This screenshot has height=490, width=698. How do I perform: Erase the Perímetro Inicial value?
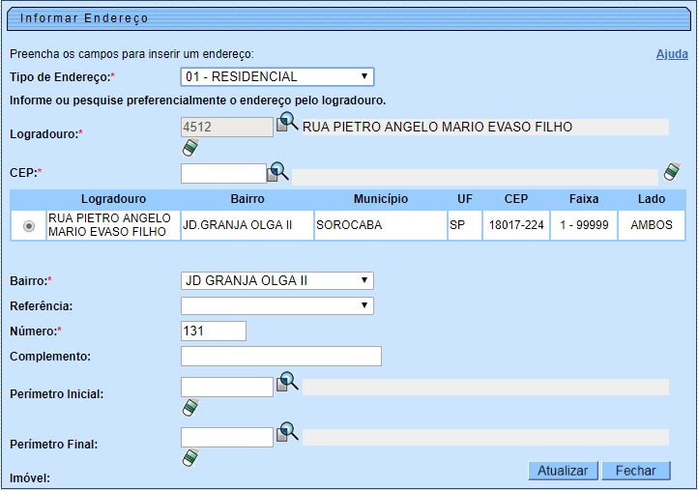point(190,407)
